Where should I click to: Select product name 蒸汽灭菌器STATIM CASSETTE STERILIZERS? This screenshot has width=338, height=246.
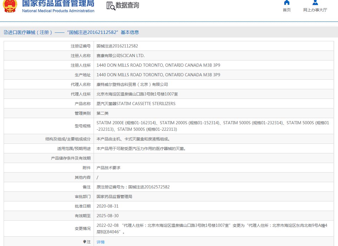[x=136, y=104]
